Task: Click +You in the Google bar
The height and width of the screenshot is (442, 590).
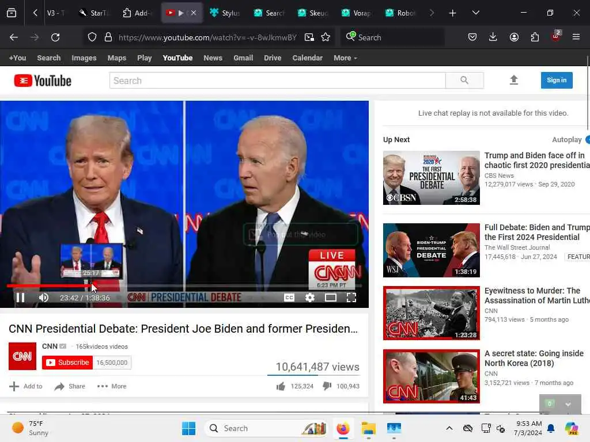Action: pos(17,58)
